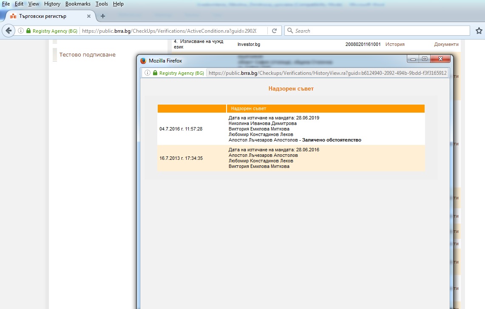Open the History menu

52,4
